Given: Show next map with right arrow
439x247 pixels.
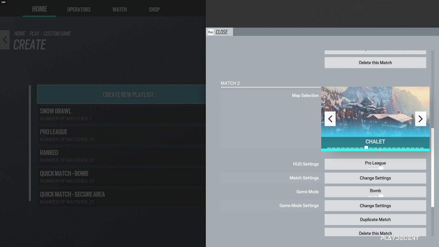Looking at the screenshot, I should point(420,119).
